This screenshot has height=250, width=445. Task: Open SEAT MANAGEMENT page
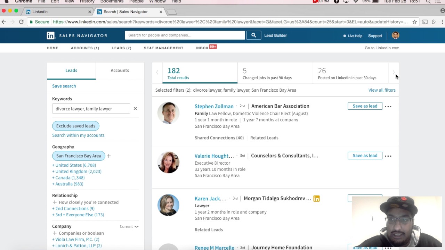coord(164,48)
